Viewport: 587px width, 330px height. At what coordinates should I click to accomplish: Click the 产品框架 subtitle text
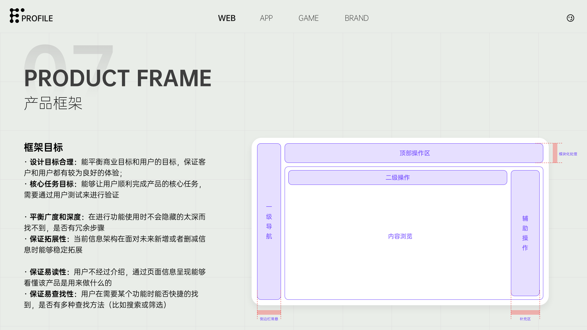[x=53, y=103]
